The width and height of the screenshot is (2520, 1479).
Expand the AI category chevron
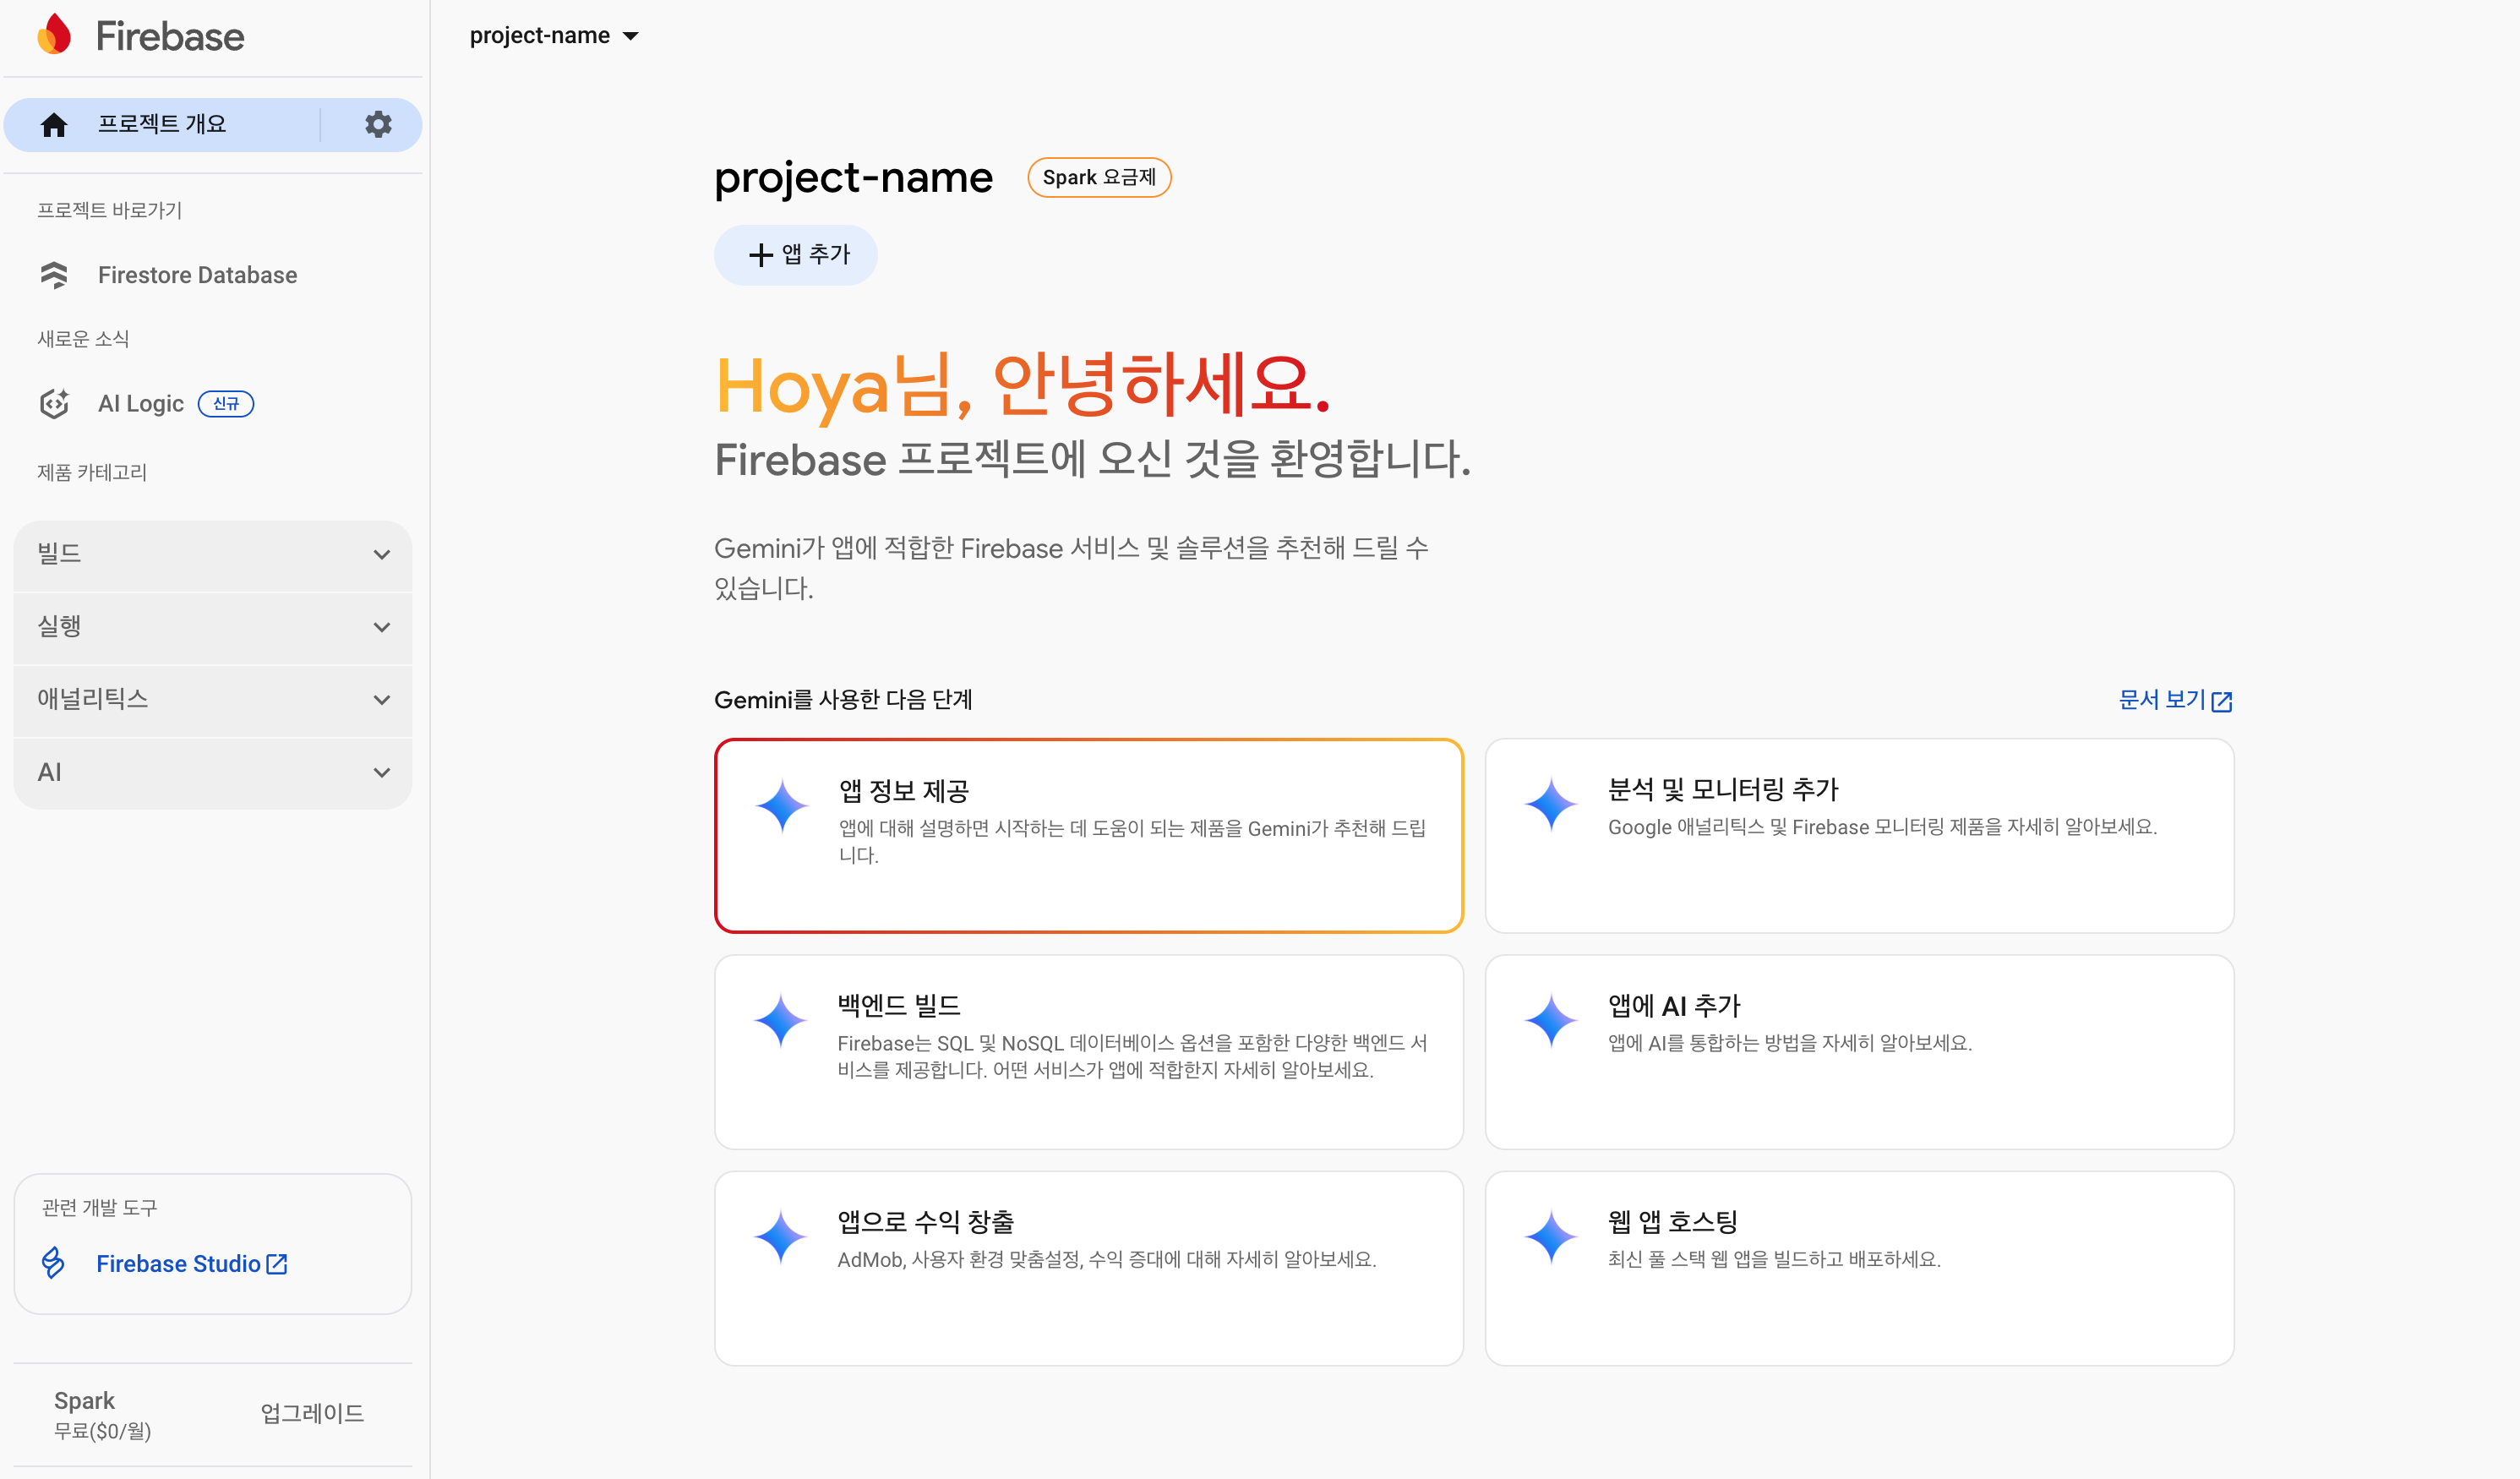381,773
